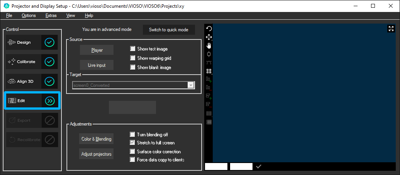Viewport: 400px width, 175px height.
Task: Open the View menu
Action: tap(71, 15)
